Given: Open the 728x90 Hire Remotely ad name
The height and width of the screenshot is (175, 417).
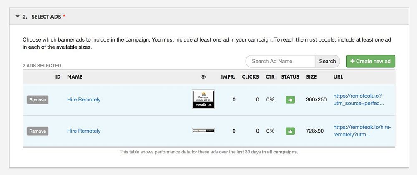Looking at the screenshot, I should (x=84, y=131).
